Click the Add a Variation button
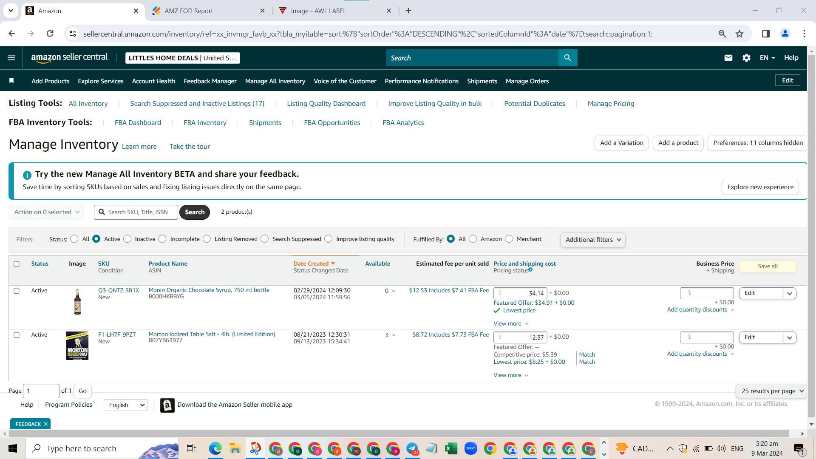This screenshot has width=816, height=459. (x=622, y=143)
